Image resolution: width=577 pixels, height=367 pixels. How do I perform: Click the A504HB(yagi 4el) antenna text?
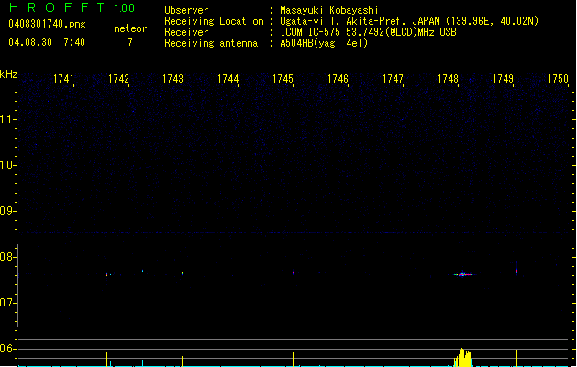pos(324,43)
